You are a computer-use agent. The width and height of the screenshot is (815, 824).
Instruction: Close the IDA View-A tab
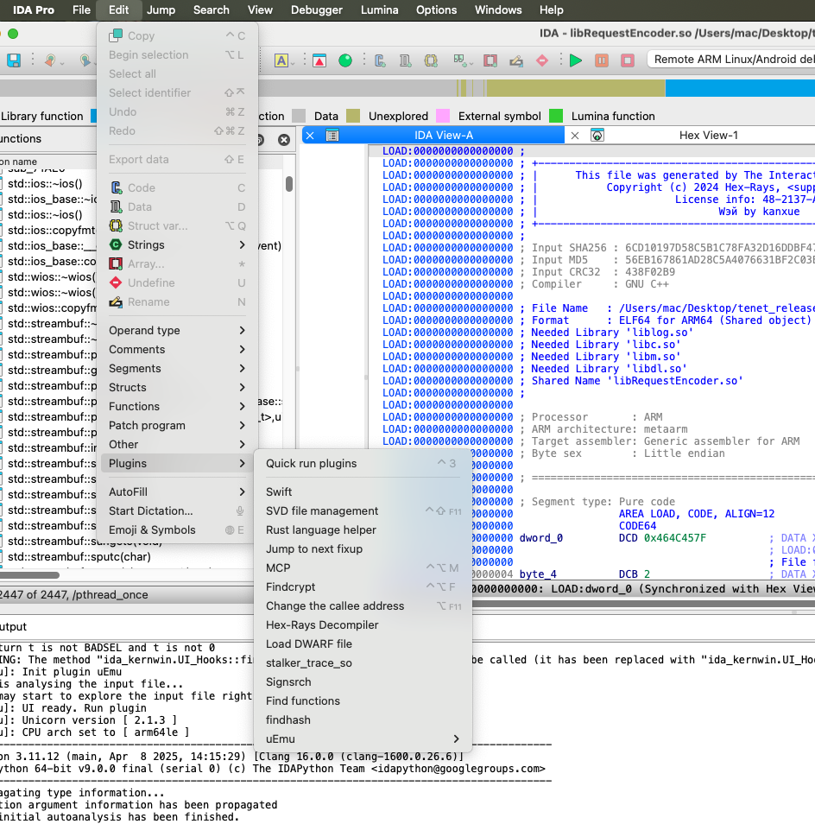(310, 136)
